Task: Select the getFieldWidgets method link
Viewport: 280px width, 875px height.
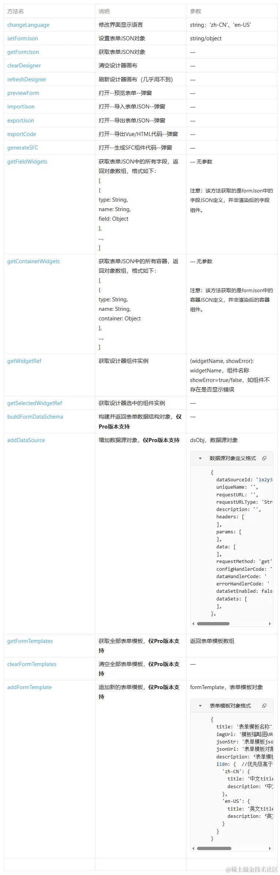Action: coord(27,162)
